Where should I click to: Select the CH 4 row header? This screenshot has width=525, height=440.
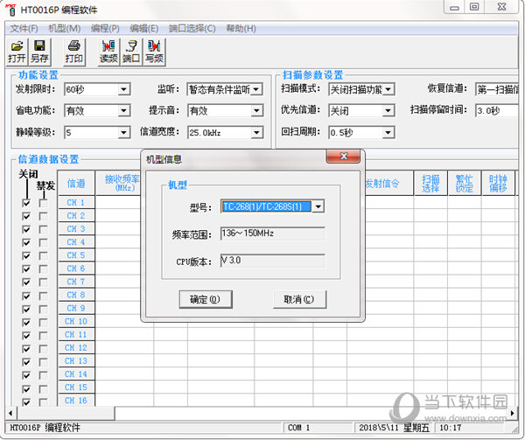click(76, 242)
